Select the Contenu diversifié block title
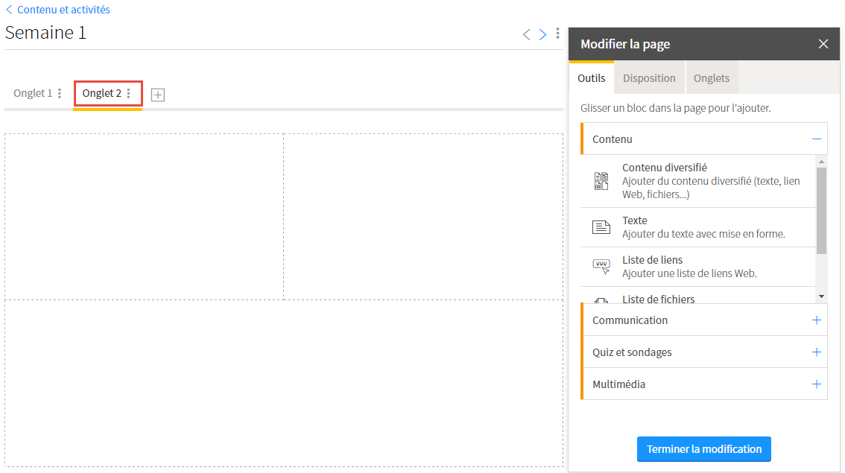 tap(665, 168)
